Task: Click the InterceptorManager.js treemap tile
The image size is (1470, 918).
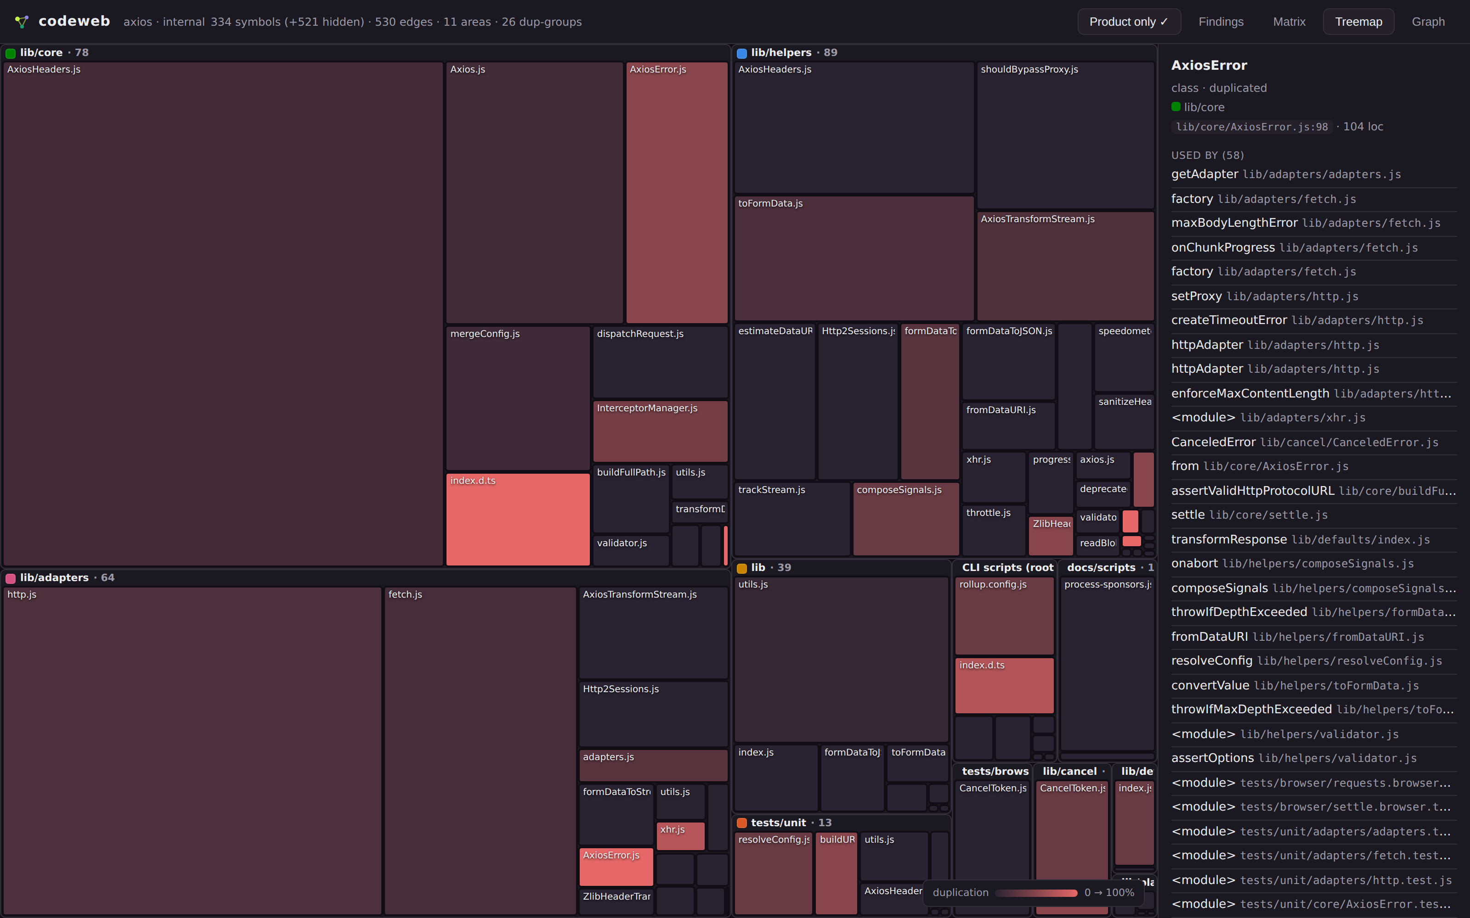Action: coord(660,431)
